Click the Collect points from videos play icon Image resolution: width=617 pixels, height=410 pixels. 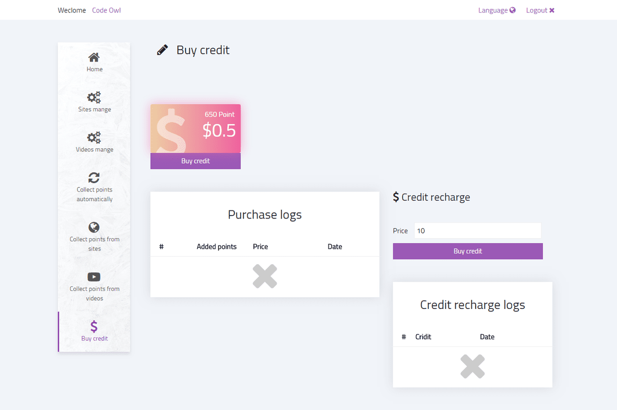pos(94,276)
